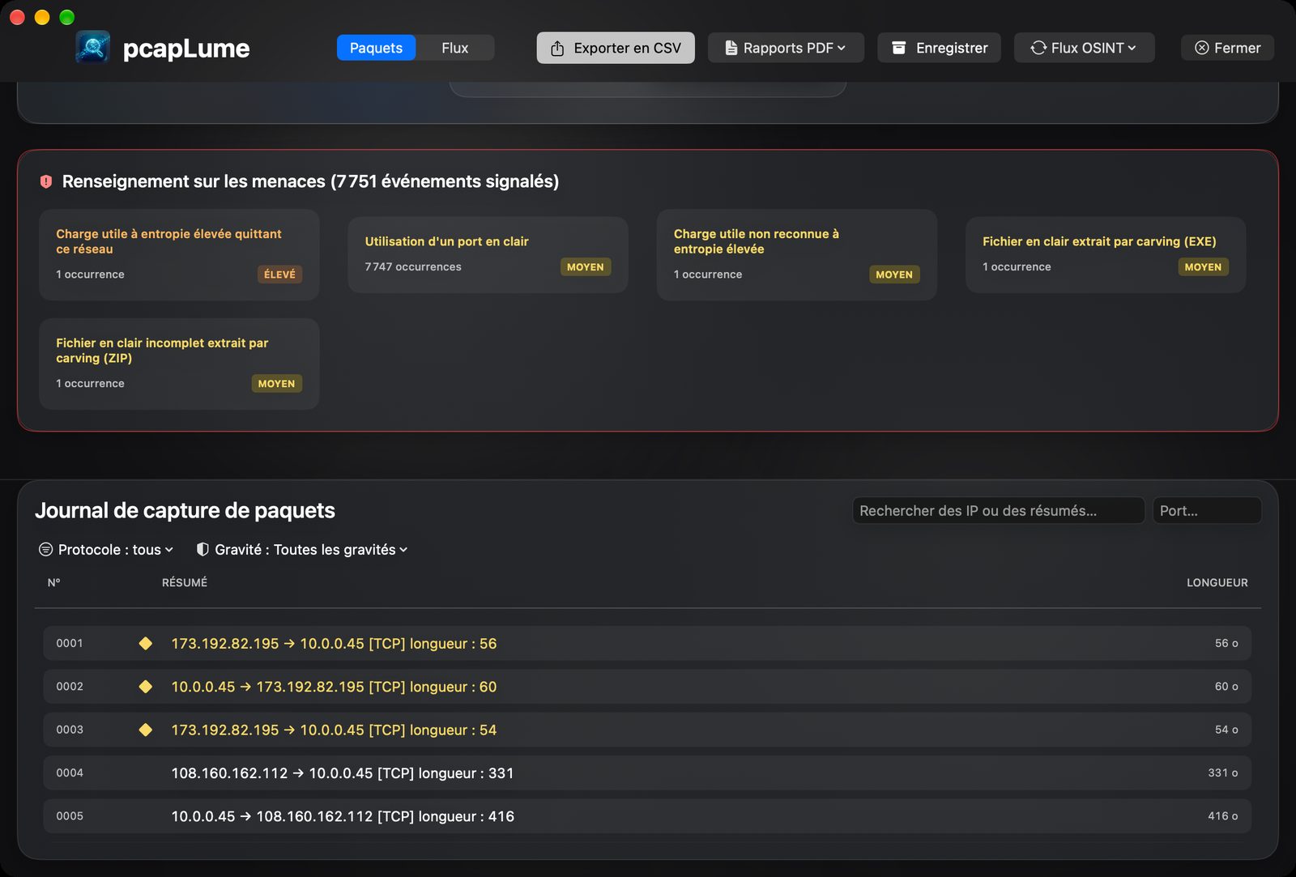Click the Enregistrer button
The width and height of the screenshot is (1296, 877).
coord(939,48)
